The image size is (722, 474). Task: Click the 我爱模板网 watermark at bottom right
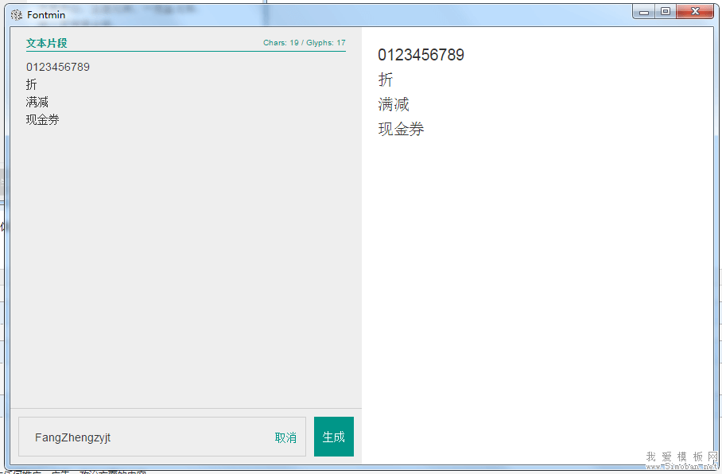click(681, 457)
